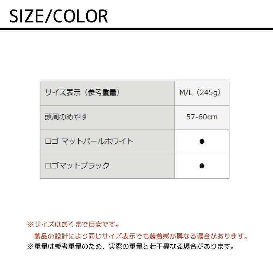This screenshot has width=273, height=273.
Task: Click the availability dot for matte pearl white
Action: point(202,141)
